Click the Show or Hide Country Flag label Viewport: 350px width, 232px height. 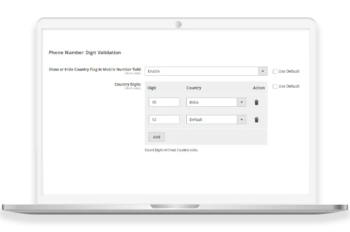[x=95, y=69]
